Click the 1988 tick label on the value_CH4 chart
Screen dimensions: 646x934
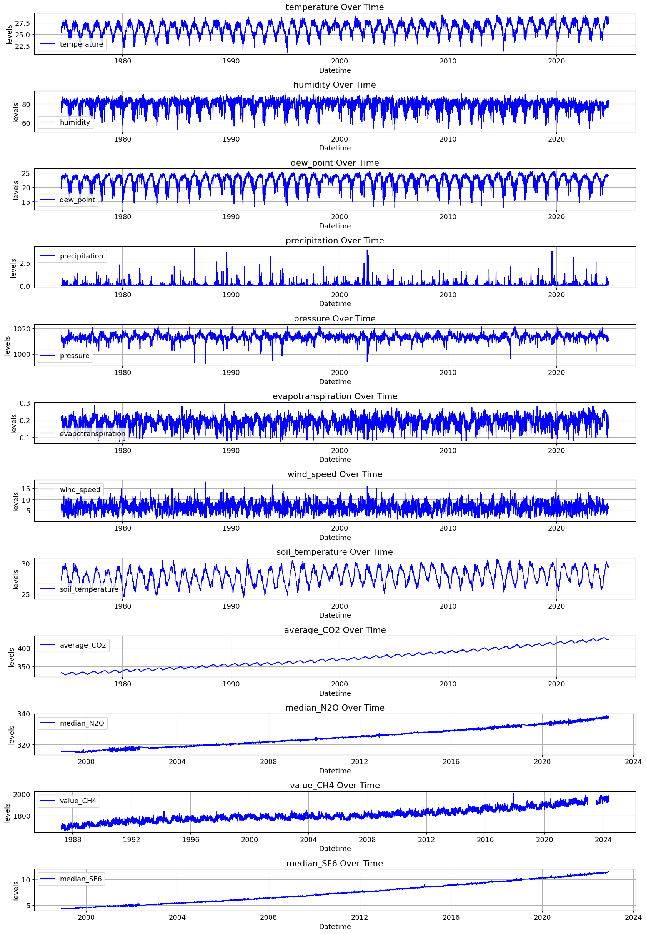point(72,840)
